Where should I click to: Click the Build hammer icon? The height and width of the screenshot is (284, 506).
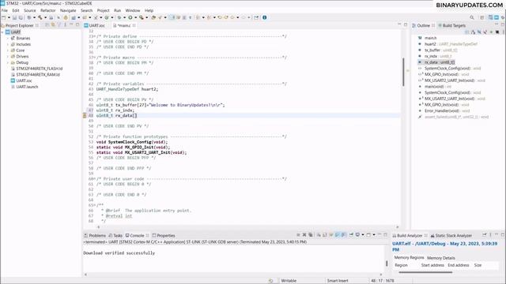pos(40,17)
